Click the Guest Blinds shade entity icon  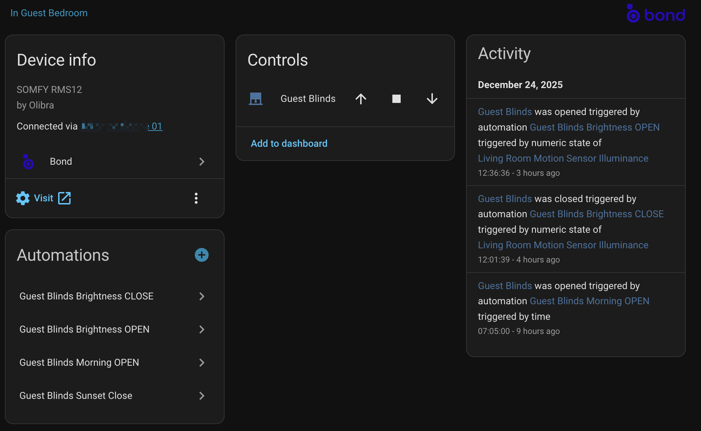tap(256, 99)
